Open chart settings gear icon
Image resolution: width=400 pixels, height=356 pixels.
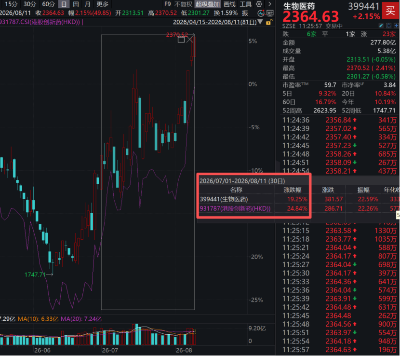(x=259, y=4)
